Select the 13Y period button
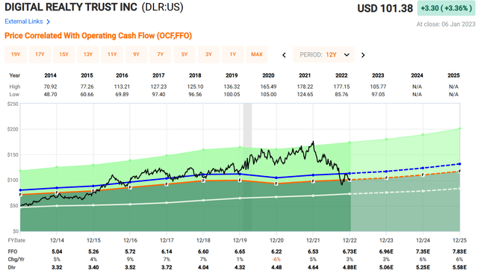Screen dimensions: 478x273 point(88,54)
